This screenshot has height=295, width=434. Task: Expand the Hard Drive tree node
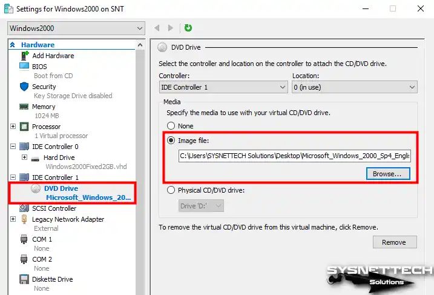click(24, 157)
